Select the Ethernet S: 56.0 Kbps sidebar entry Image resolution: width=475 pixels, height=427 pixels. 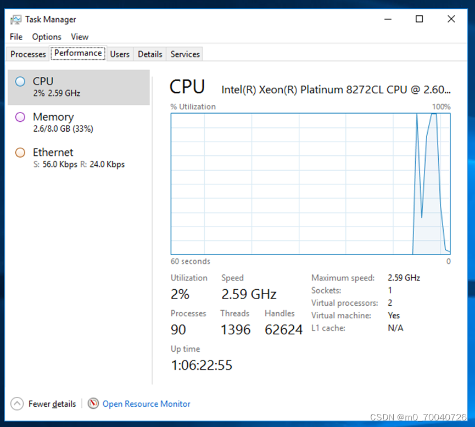[79, 158]
